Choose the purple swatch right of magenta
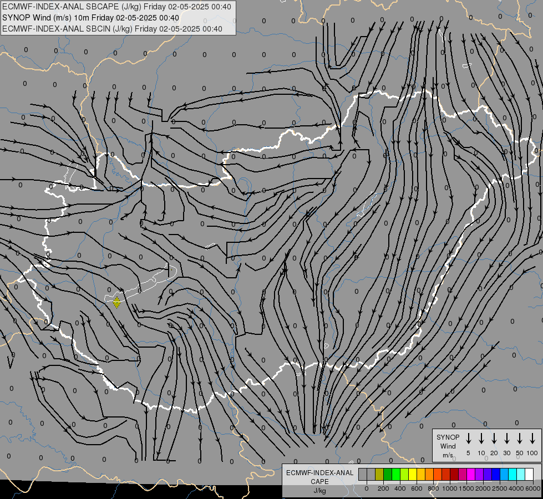The image size is (543, 499). coord(479,474)
